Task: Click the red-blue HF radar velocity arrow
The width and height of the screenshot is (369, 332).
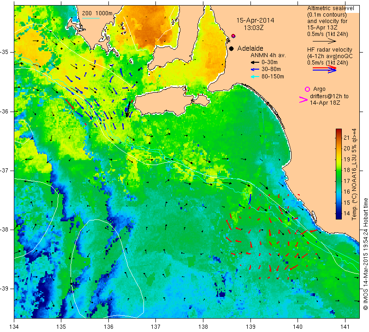Action: click(325, 69)
